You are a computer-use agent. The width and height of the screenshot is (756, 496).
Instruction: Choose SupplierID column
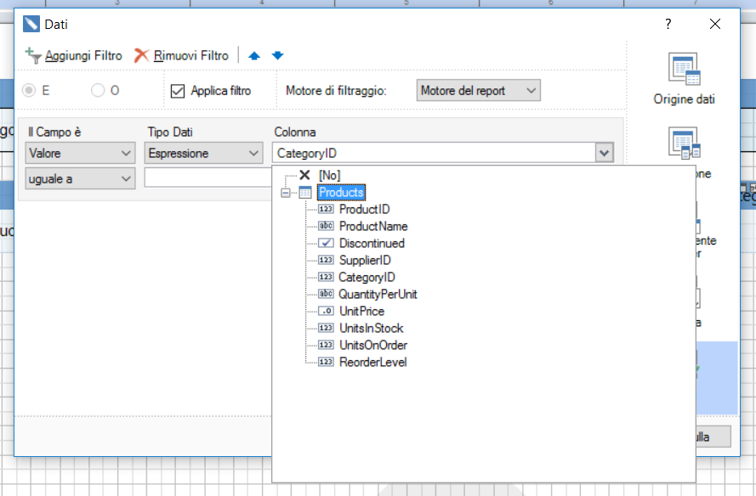(365, 260)
